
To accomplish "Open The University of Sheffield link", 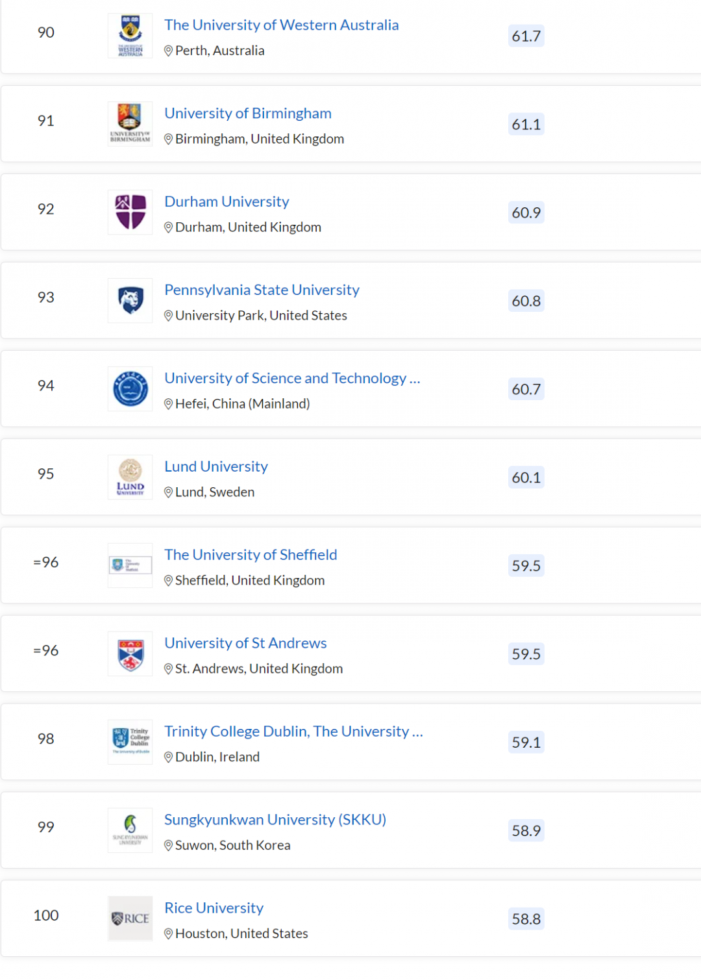I will (251, 555).
